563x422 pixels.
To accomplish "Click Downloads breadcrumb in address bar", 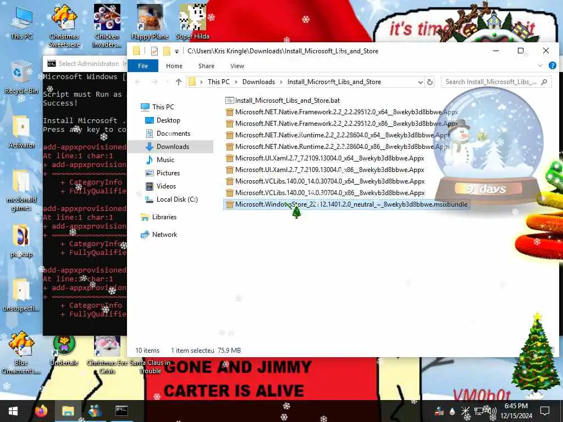I will coord(258,82).
